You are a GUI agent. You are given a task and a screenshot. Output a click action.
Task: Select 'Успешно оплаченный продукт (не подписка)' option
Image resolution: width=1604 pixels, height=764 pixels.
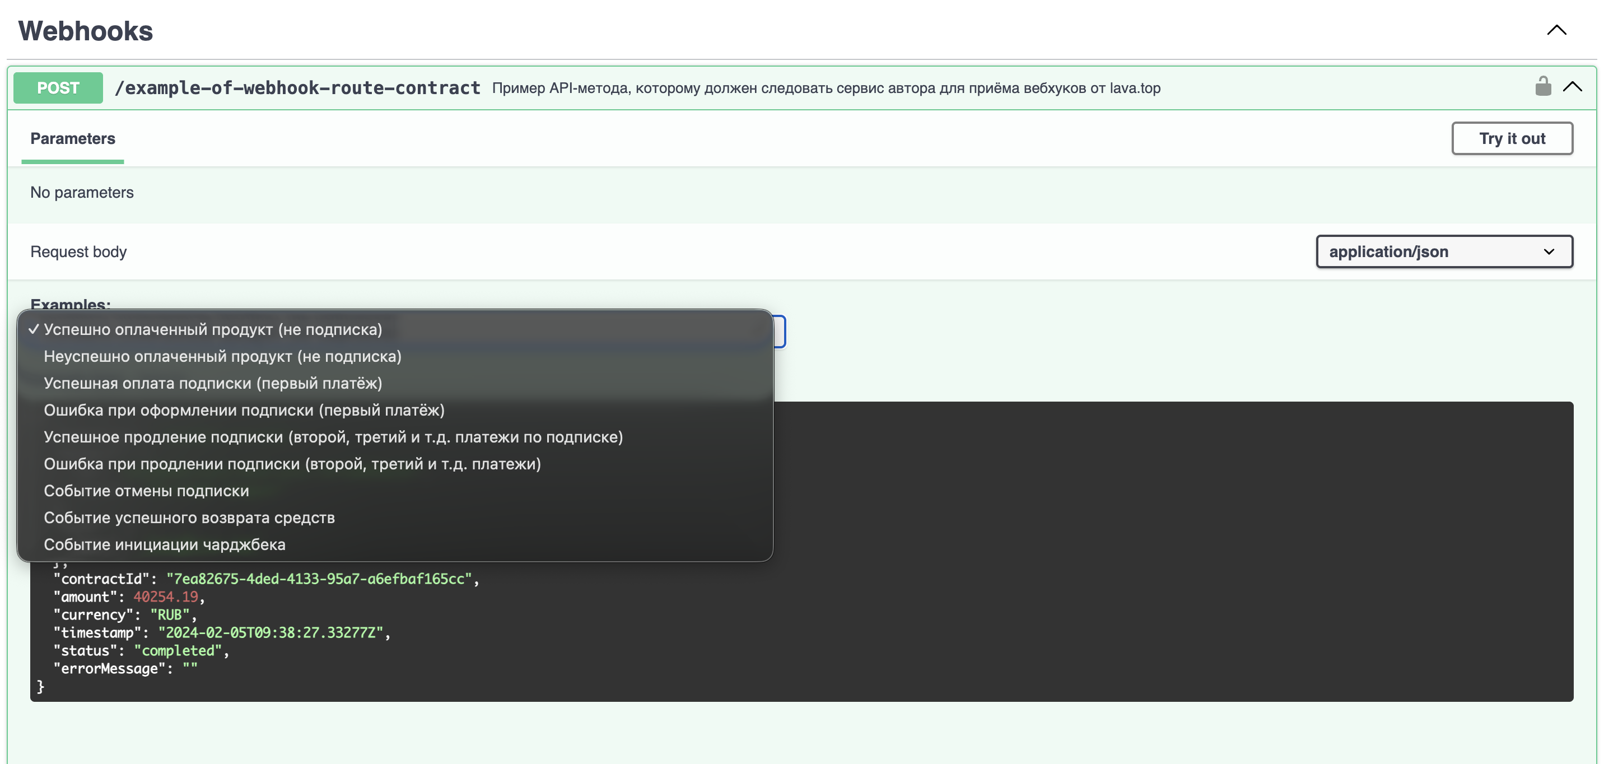(395, 329)
